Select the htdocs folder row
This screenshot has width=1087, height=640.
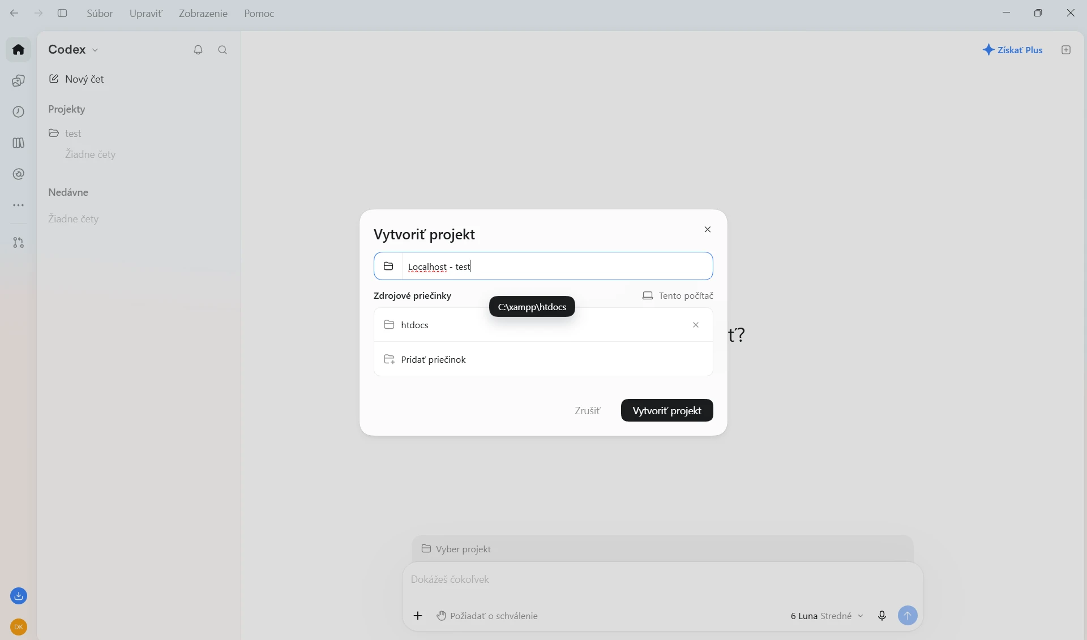[x=543, y=325]
